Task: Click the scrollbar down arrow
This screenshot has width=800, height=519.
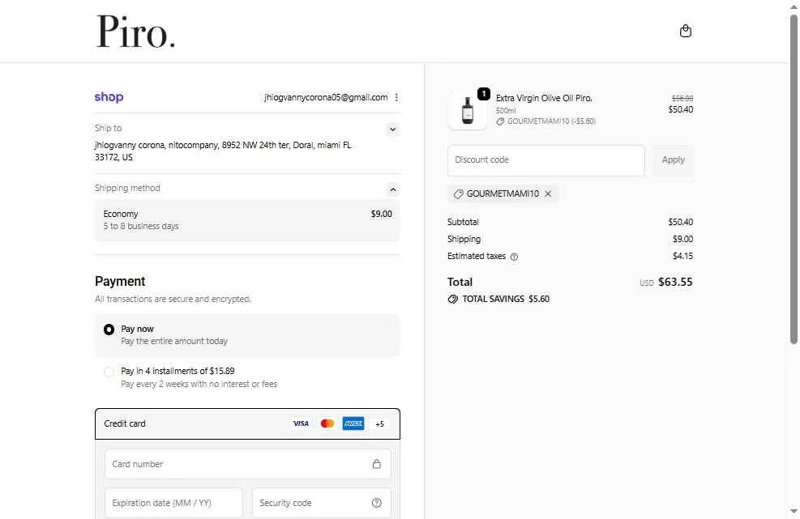Action: tap(794, 512)
